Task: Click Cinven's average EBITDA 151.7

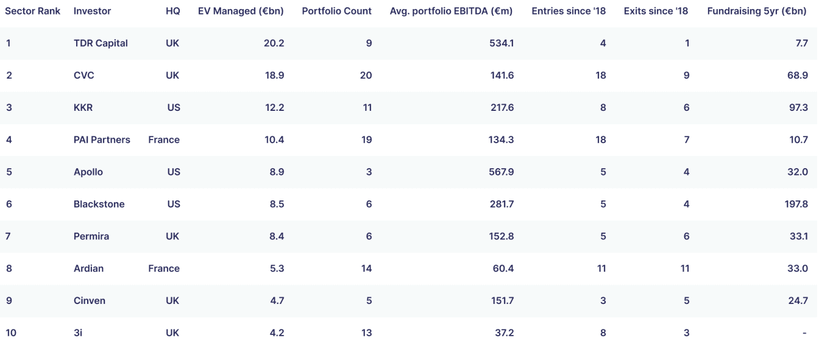Action: 503,301
